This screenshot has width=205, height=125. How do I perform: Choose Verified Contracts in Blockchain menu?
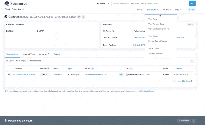(x=155, y=53)
